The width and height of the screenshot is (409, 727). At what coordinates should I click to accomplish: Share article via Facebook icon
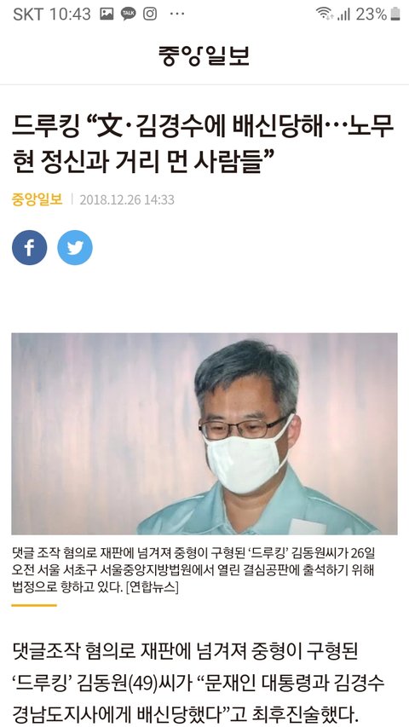[x=29, y=247]
